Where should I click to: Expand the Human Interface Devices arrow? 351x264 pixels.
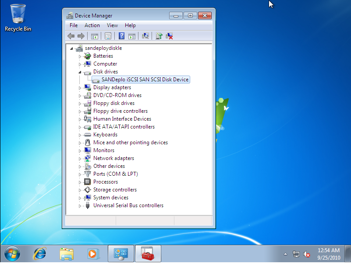tap(80, 119)
